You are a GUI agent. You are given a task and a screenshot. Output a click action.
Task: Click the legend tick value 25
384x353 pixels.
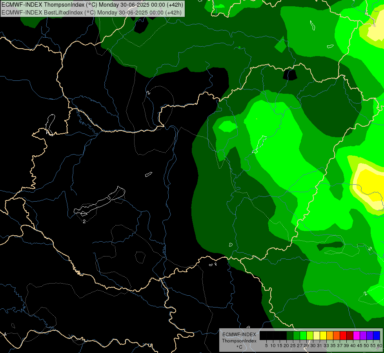(x=293, y=346)
